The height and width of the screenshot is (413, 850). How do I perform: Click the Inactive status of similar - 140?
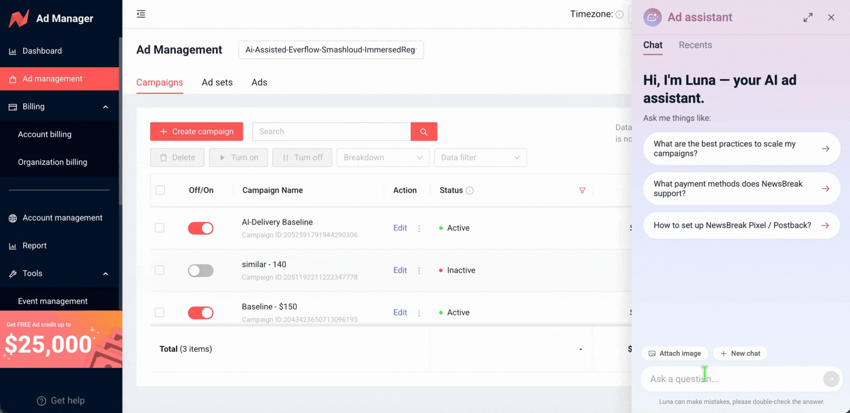pyautogui.click(x=457, y=271)
